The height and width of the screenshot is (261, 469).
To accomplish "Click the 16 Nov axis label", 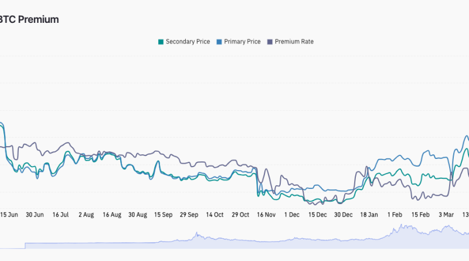I will click(x=266, y=215).
